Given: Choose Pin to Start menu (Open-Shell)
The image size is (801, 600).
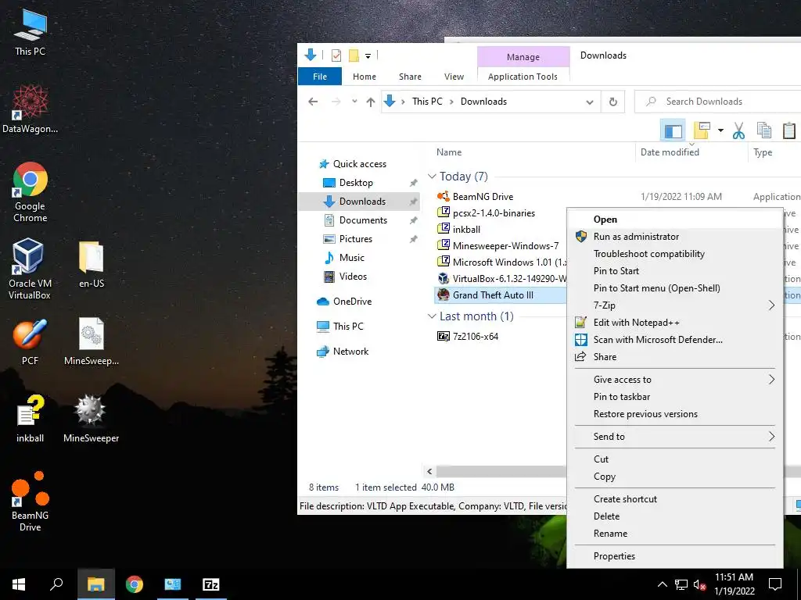Looking at the screenshot, I should click(674, 288).
